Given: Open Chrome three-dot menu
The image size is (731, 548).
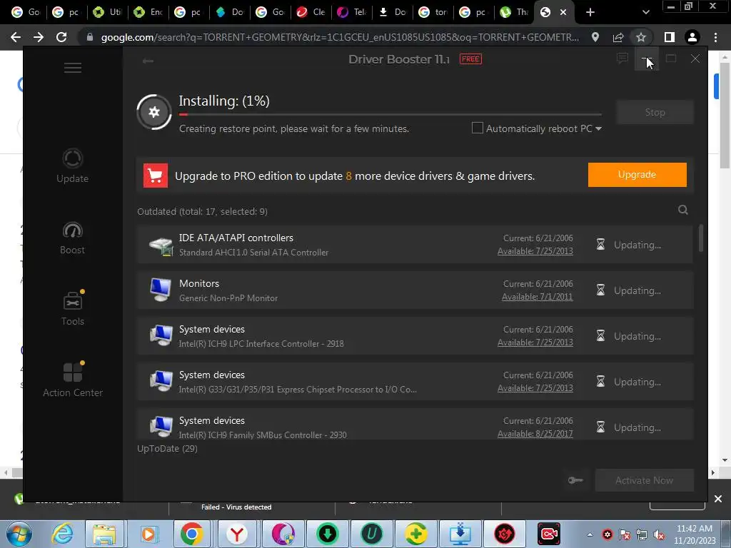Looking at the screenshot, I should point(715,37).
